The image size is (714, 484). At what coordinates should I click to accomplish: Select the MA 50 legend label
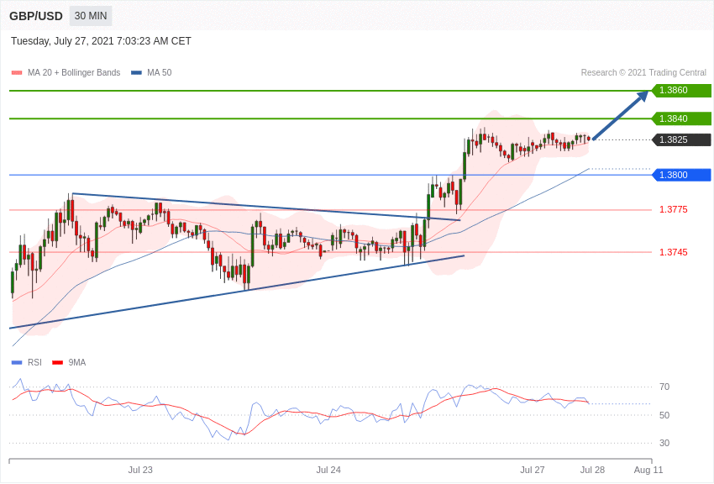tap(160, 73)
